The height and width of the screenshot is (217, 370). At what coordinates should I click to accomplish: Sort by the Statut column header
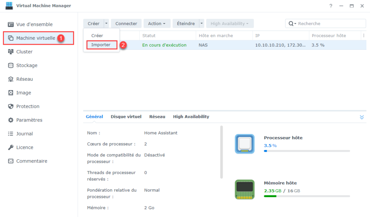pyautogui.click(x=168, y=36)
